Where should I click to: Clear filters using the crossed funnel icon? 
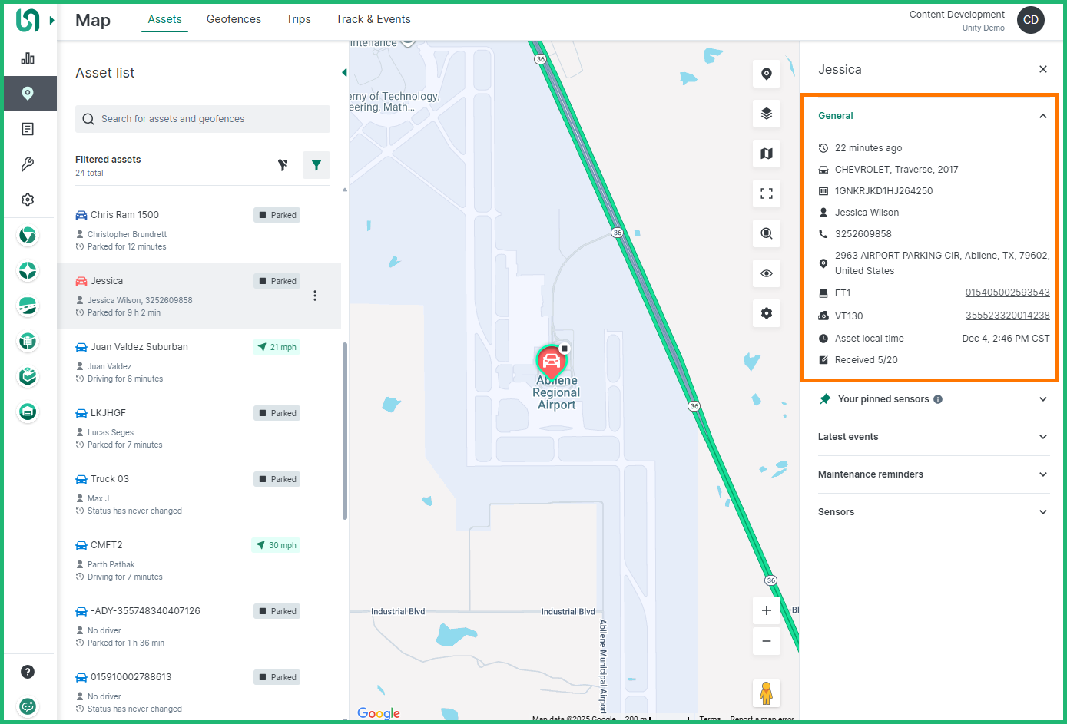283,165
